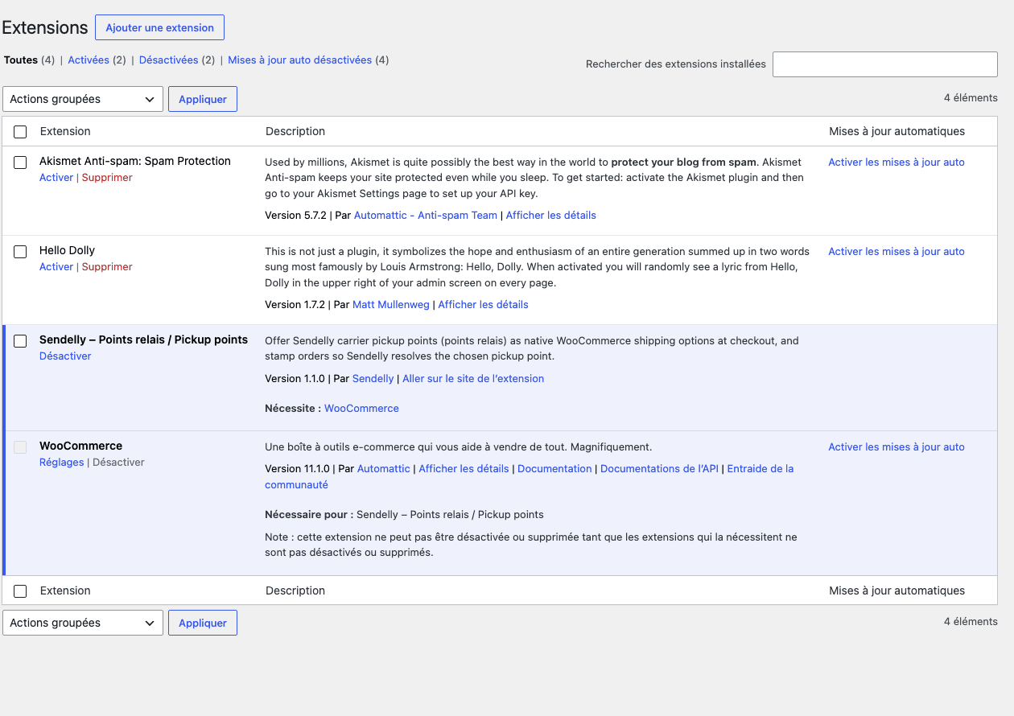1014x716 pixels.
Task: Focus the Rechercher des extensions installées field
Action: (x=885, y=64)
